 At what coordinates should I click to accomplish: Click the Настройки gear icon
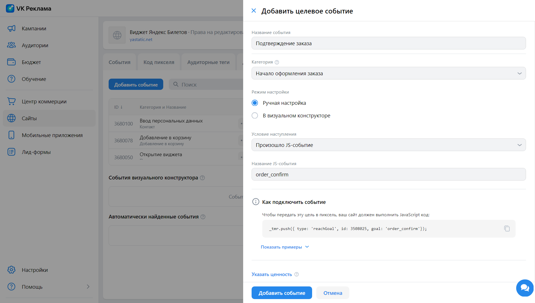click(11, 270)
